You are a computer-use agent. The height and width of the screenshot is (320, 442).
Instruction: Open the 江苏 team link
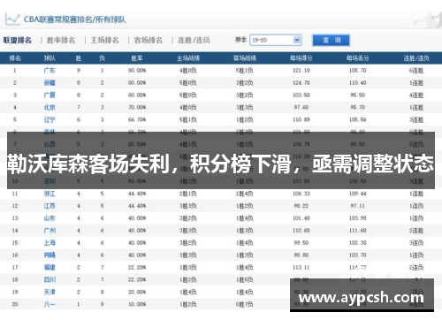coord(50,206)
